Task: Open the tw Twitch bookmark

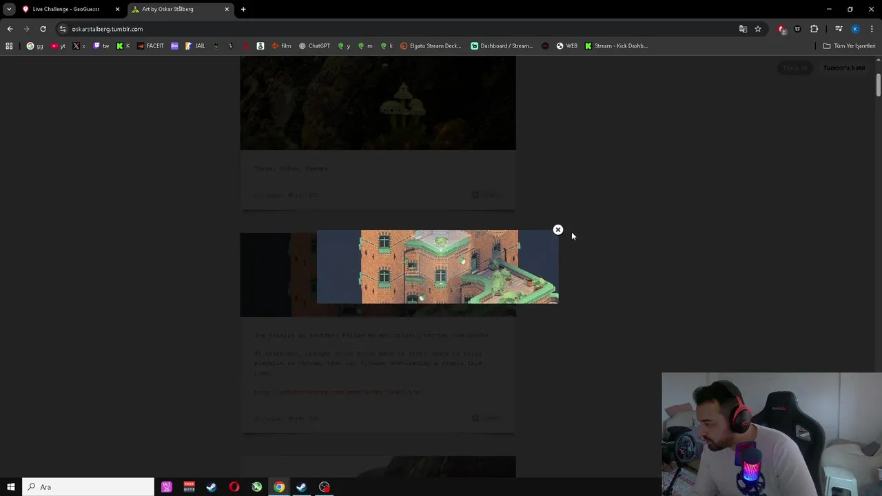Action: pos(101,46)
